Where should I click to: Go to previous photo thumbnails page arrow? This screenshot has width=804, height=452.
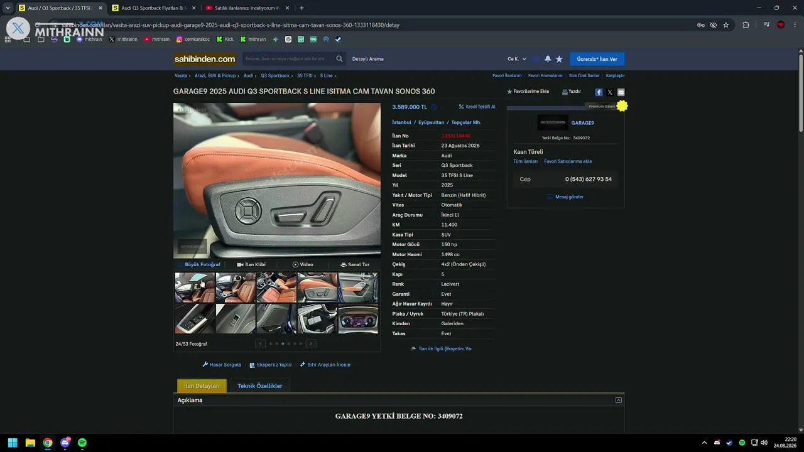(261, 343)
